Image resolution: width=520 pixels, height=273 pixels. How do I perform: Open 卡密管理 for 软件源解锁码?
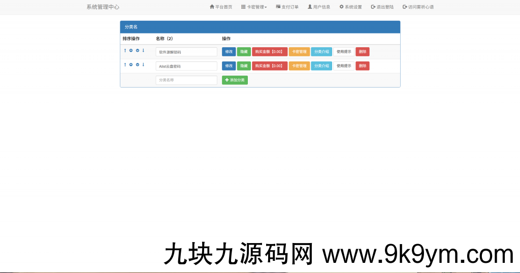299,52
